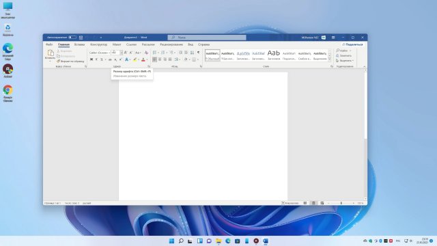Start a bulleted list
437x246 pixels.
tap(154, 53)
